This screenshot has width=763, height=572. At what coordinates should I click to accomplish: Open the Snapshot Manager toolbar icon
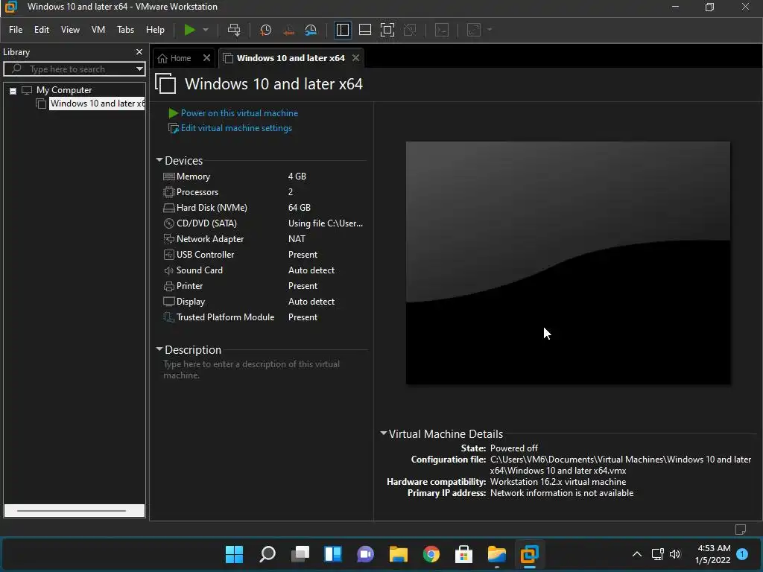(x=311, y=30)
